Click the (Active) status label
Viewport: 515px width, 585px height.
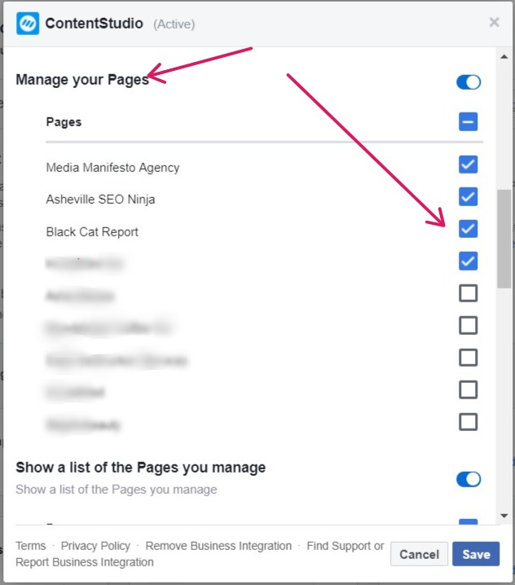(x=174, y=24)
